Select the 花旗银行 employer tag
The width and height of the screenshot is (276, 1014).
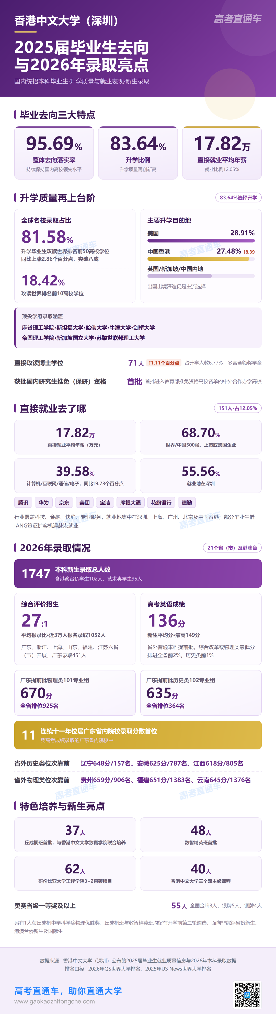coord(161,502)
